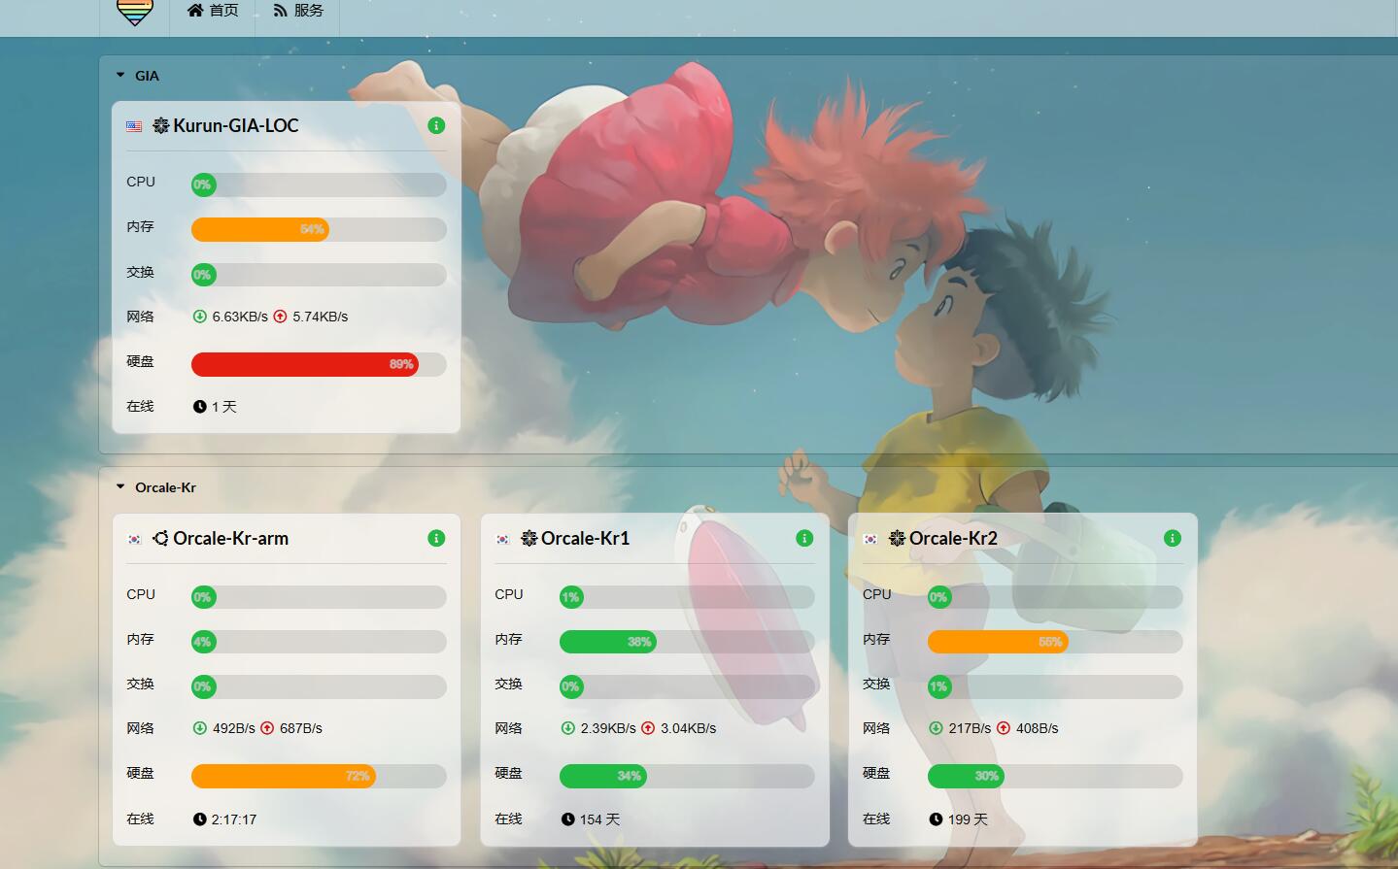Click the US flag on Kurun-GIA-LOC
This screenshot has height=869, width=1398.
pos(134,126)
